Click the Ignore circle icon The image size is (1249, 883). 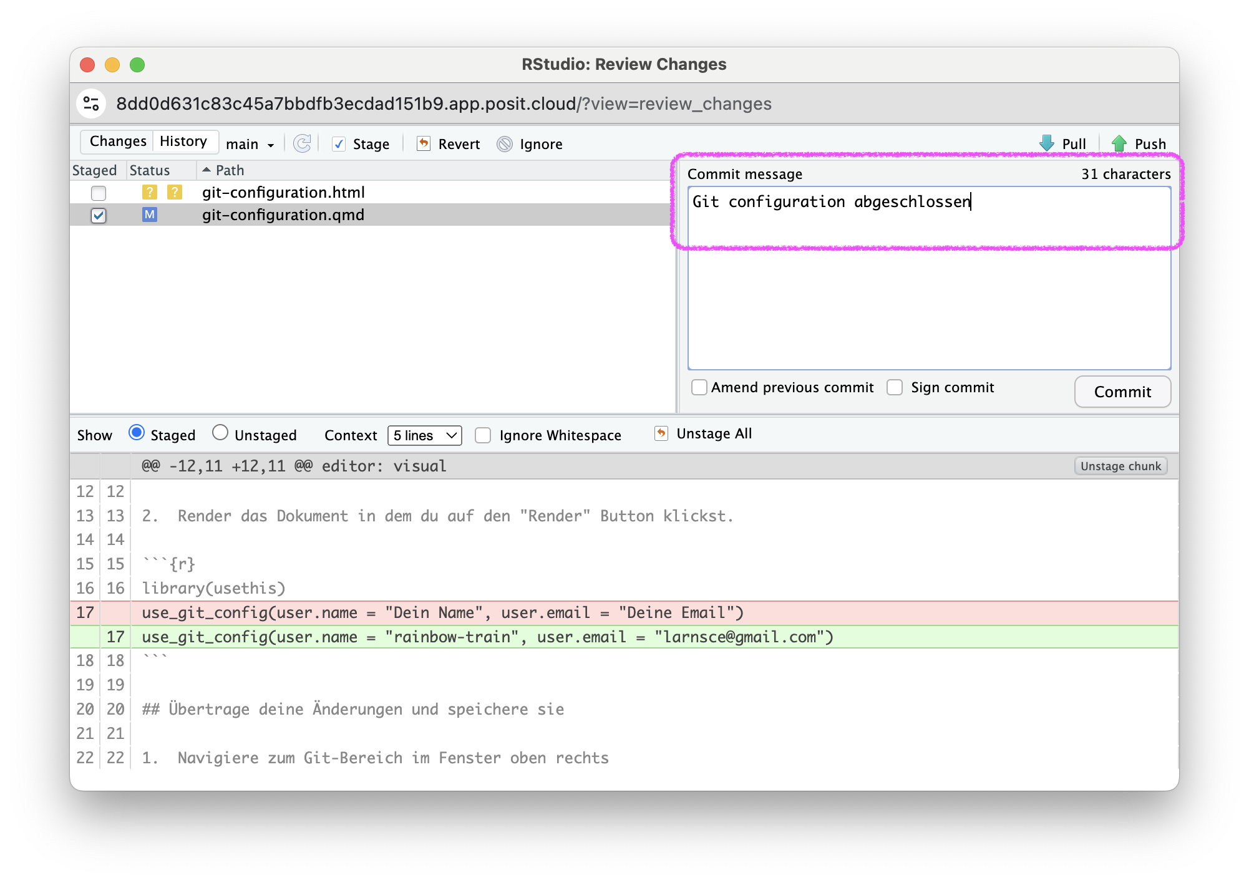point(504,144)
